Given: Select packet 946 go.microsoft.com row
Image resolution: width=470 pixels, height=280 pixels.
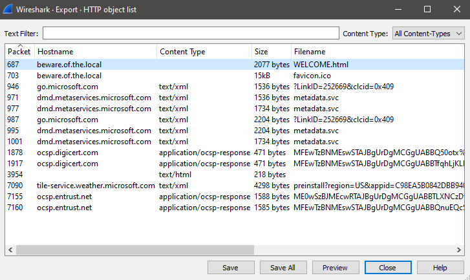Looking at the screenshot, I should point(235,87).
